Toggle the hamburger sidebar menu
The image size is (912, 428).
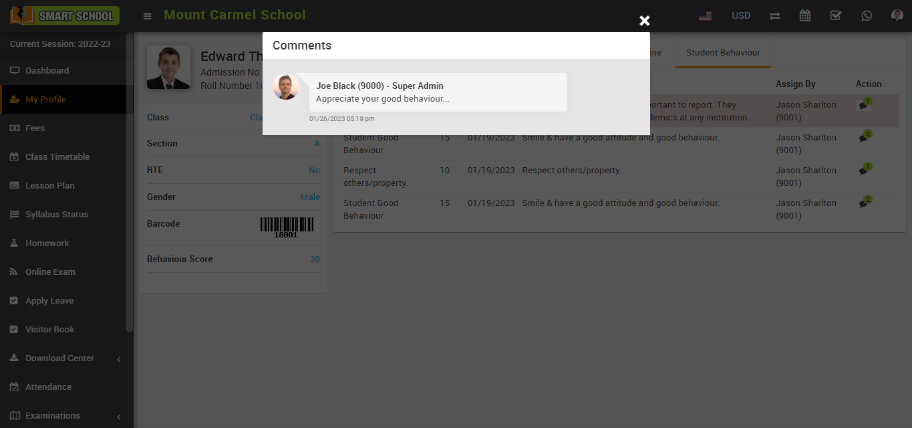(148, 16)
